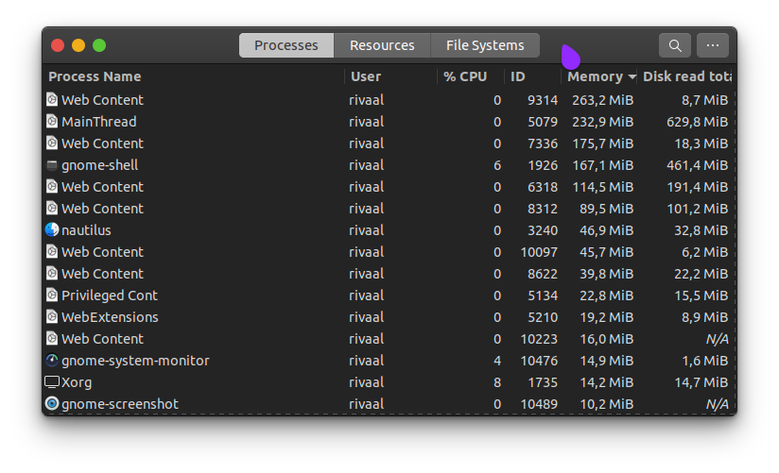Open the File Systems tab

pyautogui.click(x=485, y=45)
